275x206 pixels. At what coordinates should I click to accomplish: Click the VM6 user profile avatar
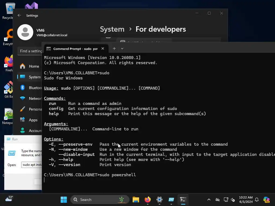(x=25, y=32)
